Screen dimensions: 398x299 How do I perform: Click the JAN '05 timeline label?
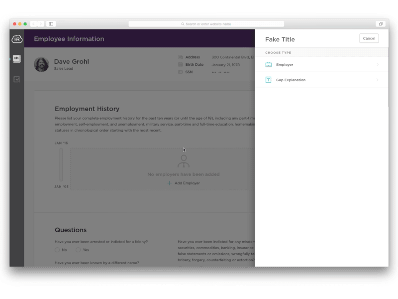(61, 186)
